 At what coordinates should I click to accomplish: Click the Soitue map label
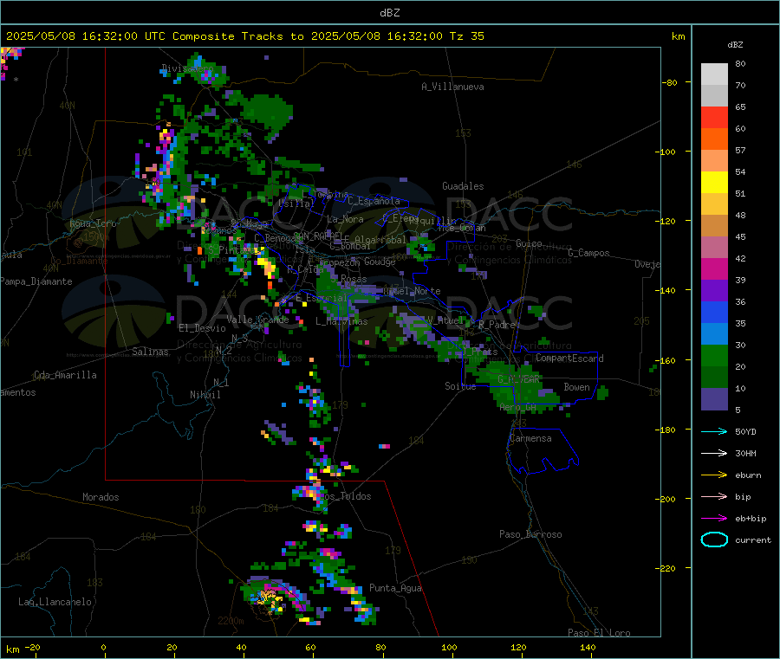coord(460,386)
